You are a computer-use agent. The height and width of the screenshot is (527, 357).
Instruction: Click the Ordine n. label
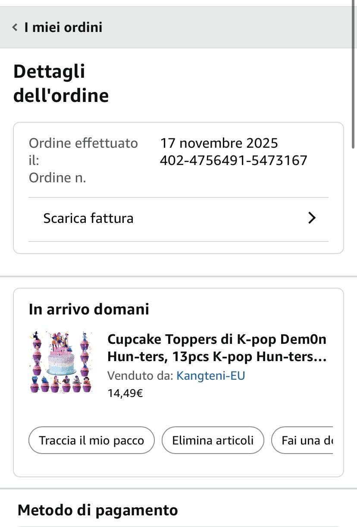(57, 178)
